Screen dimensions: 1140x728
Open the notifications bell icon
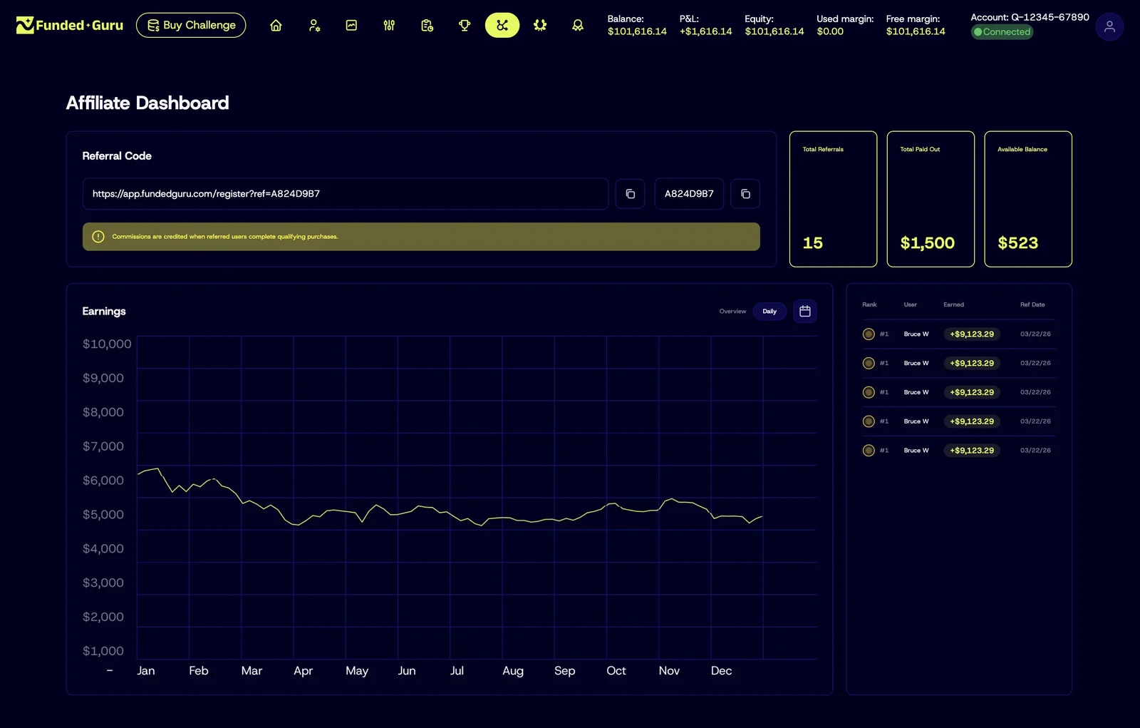pyautogui.click(x=578, y=25)
